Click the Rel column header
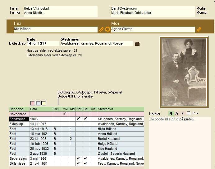The image size is (215, 169). click(57, 109)
